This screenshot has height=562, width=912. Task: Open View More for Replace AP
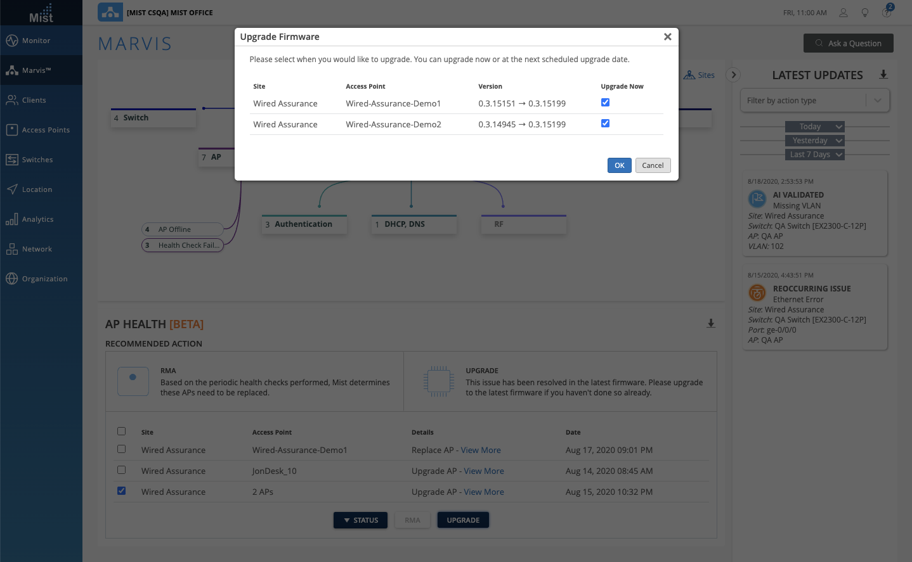[x=481, y=450]
